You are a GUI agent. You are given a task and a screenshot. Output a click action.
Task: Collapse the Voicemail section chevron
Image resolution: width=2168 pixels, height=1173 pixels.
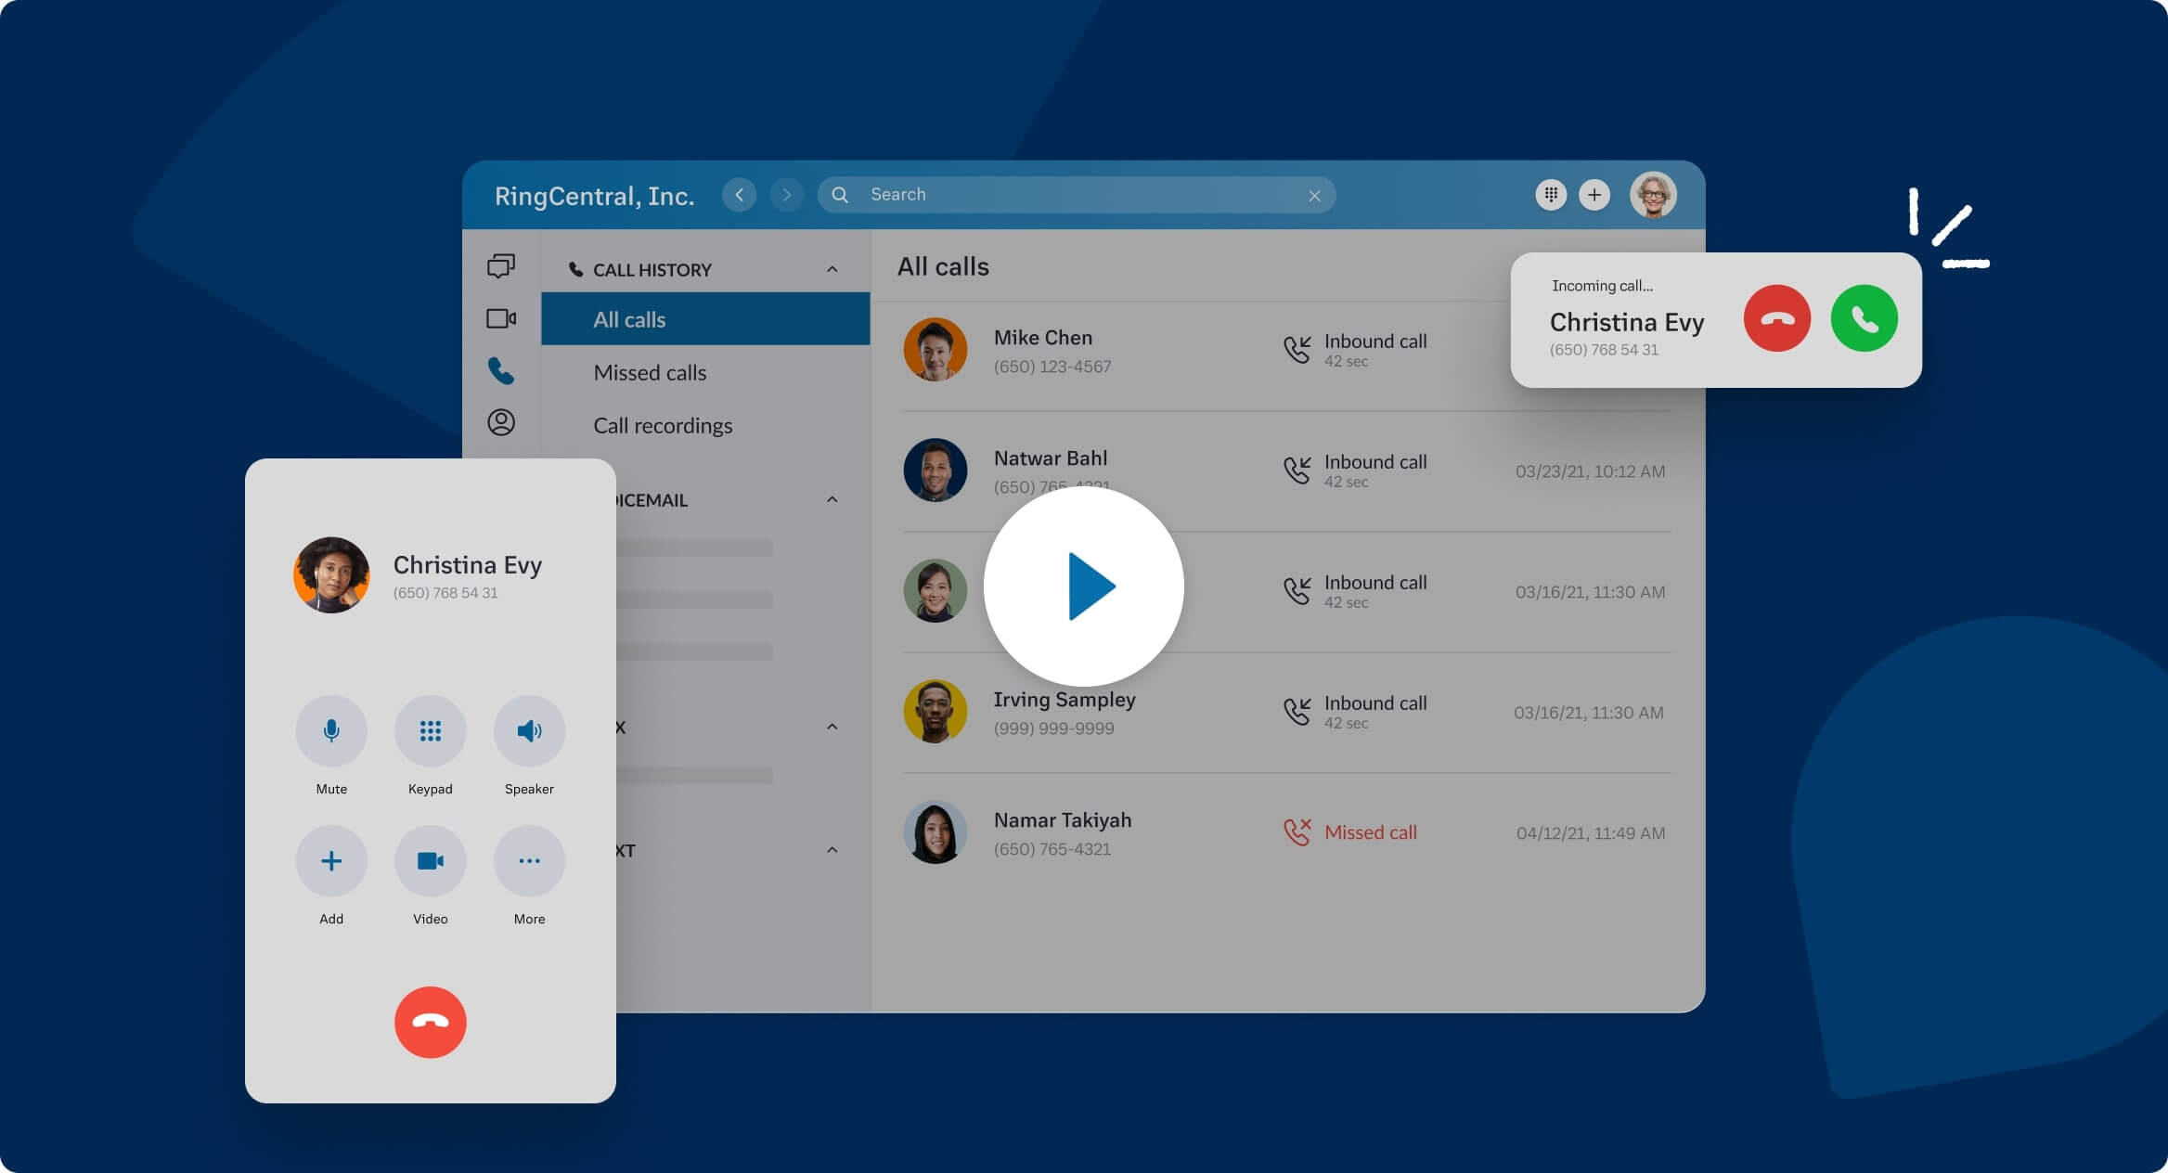point(832,500)
